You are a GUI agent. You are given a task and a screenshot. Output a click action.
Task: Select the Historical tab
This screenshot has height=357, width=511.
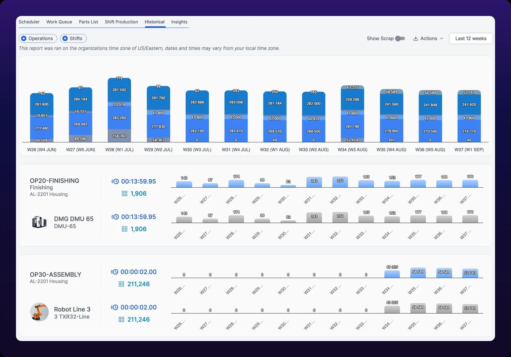(155, 22)
